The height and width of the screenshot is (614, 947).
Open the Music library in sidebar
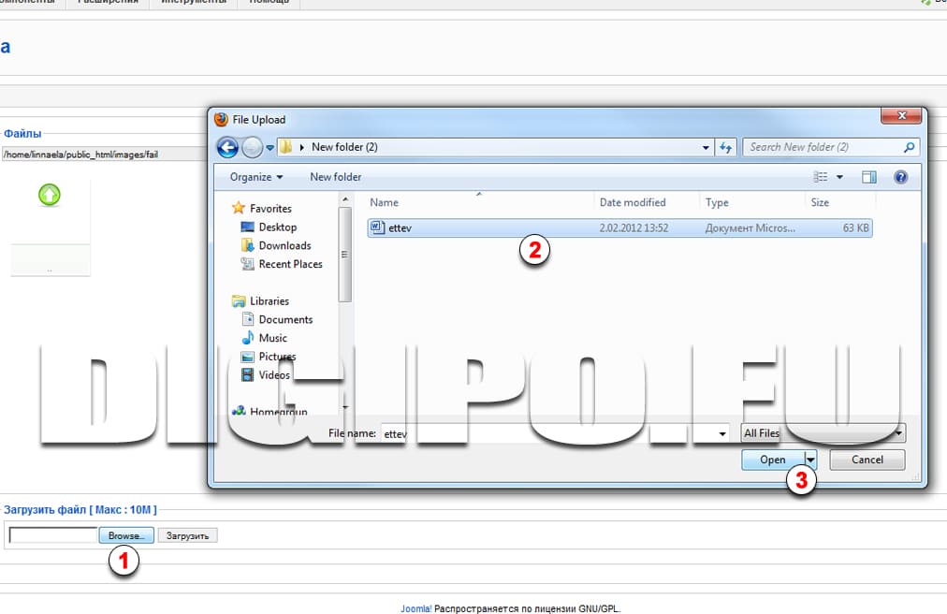point(272,338)
